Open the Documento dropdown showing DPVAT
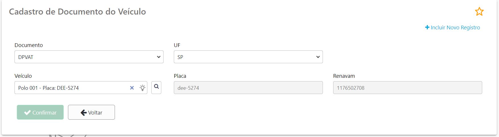The height and width of the screenshot is (137, 499). (x=89, y=57)
